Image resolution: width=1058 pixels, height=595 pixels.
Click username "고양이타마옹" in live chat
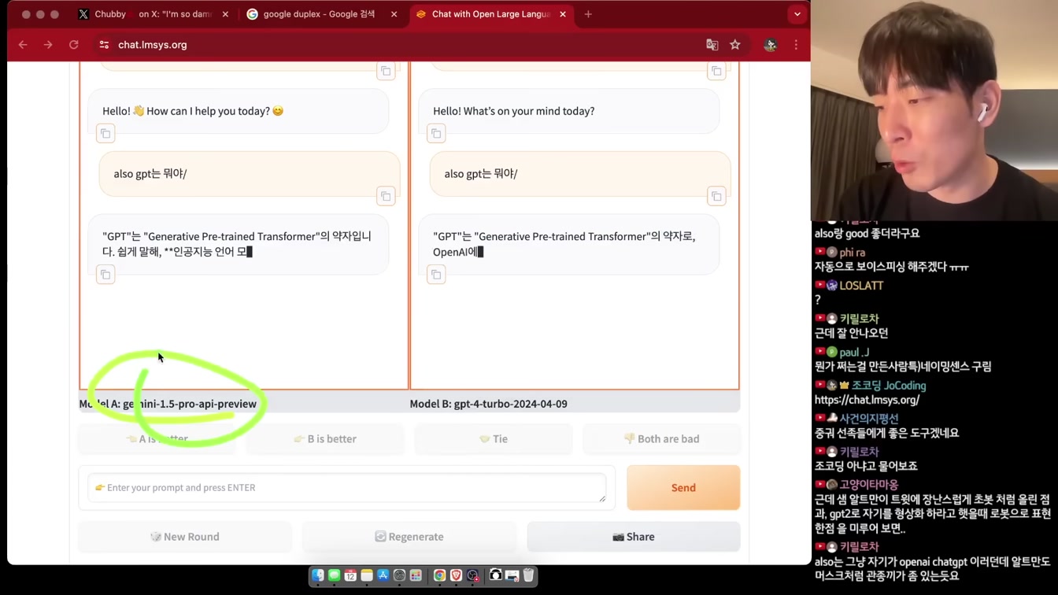(869, 485)
